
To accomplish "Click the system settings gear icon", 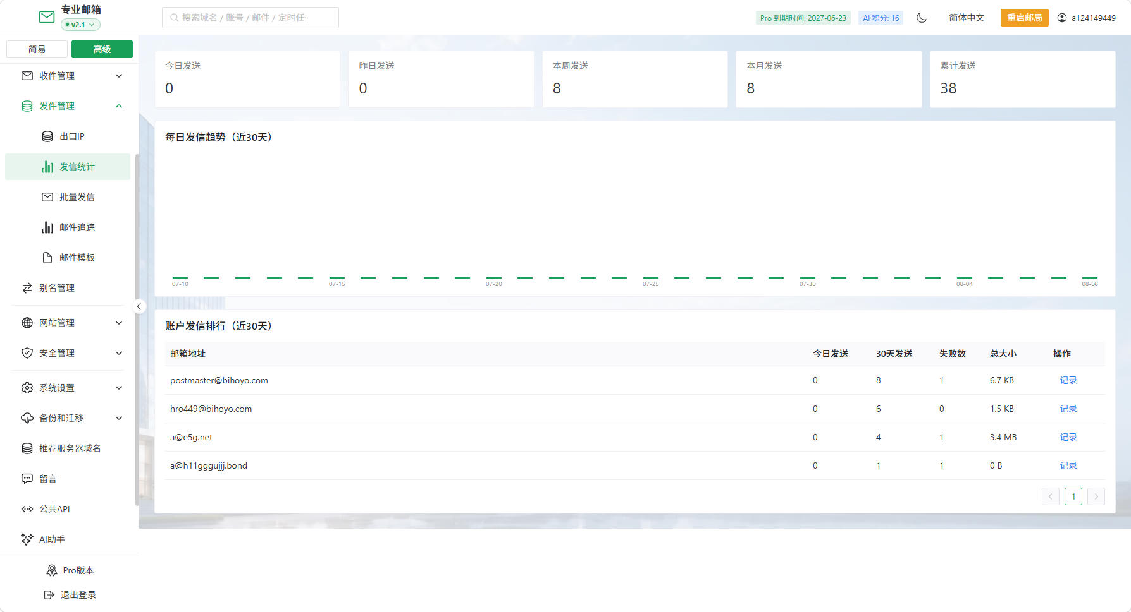I will coord(27,388).
